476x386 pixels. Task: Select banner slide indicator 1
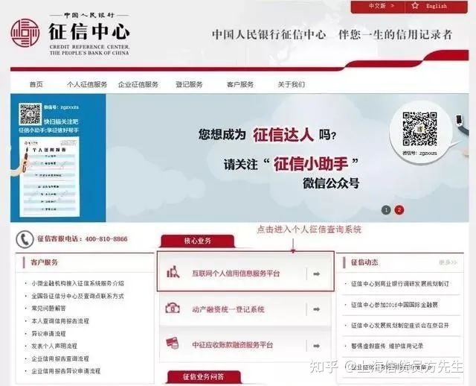click(386, 210)
